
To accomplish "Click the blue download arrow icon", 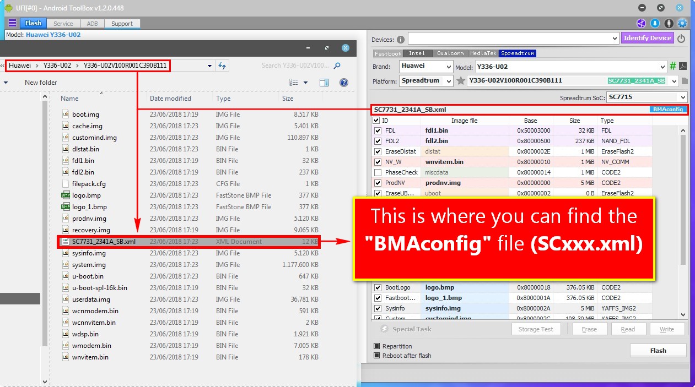I will pyautogui.click(x=655, y=23).
